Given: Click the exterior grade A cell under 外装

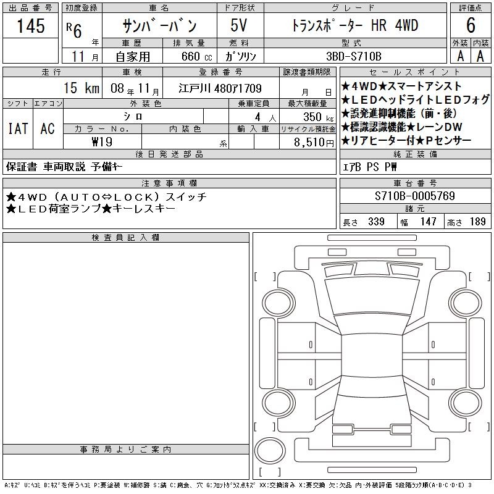Looking at the screenshot, I should (x=460, y=56).
